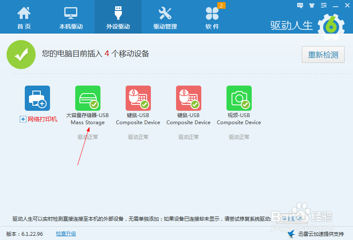Click the 迅雷云加速提供支持 text

tap(321, 234)
